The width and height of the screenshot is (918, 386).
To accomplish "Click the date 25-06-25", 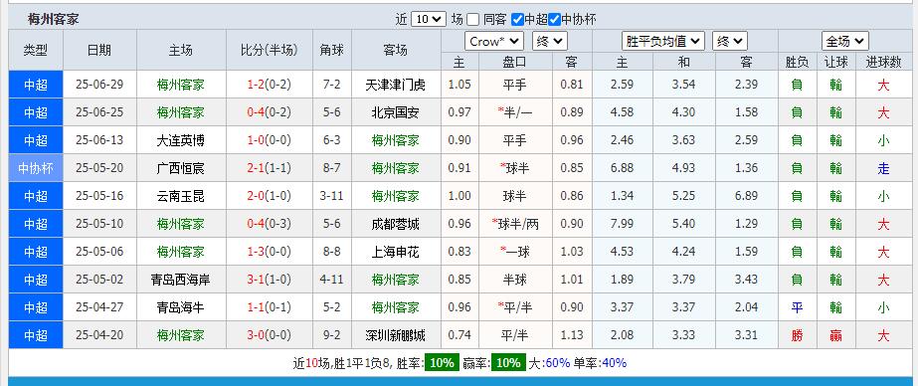I will coord(99,112).
